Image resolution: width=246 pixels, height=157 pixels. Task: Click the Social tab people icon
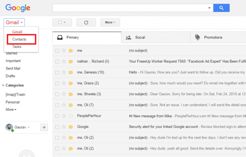point(128,38)
